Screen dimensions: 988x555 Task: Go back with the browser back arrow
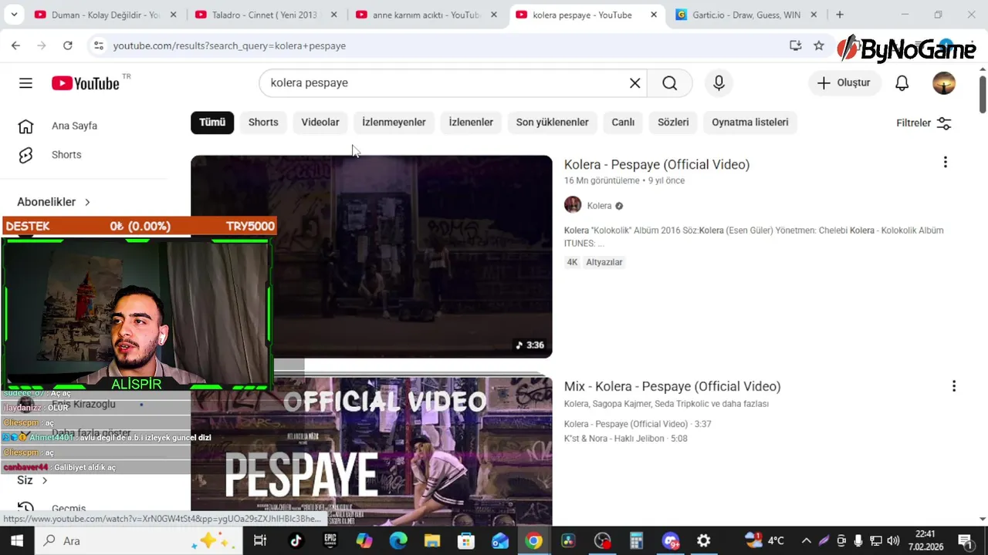coord(15,45)
